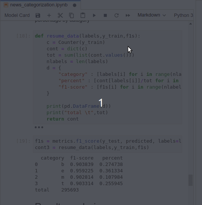Restart the kernel with the refresh icon
202x205 pixels.
tap(117, 15)
